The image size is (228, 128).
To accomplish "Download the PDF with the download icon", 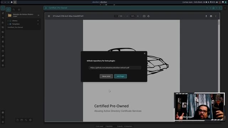I will click(206, 16).
